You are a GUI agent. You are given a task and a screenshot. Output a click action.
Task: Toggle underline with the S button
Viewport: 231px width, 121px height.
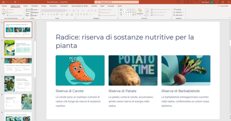point(48,14)
